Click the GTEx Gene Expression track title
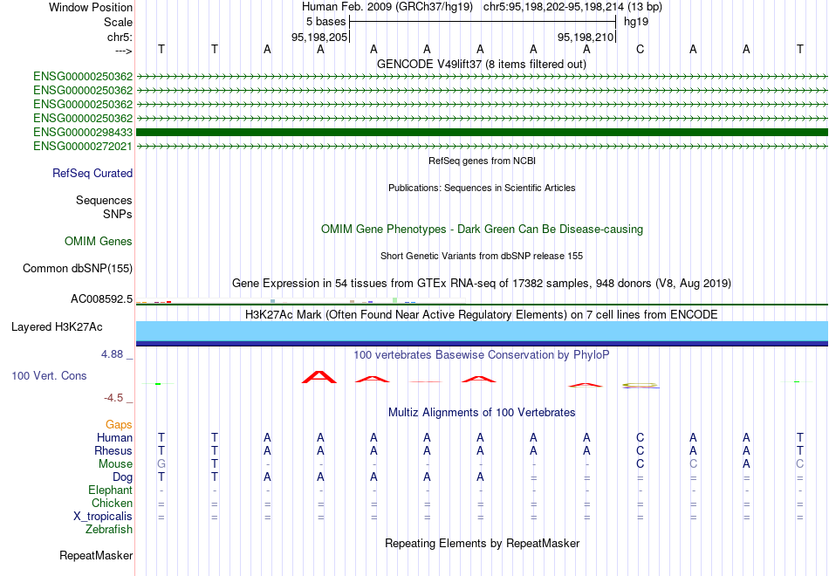 coord(482,283)
